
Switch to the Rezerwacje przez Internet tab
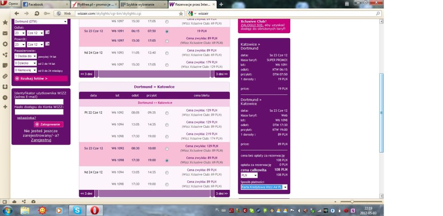(192, 4)
